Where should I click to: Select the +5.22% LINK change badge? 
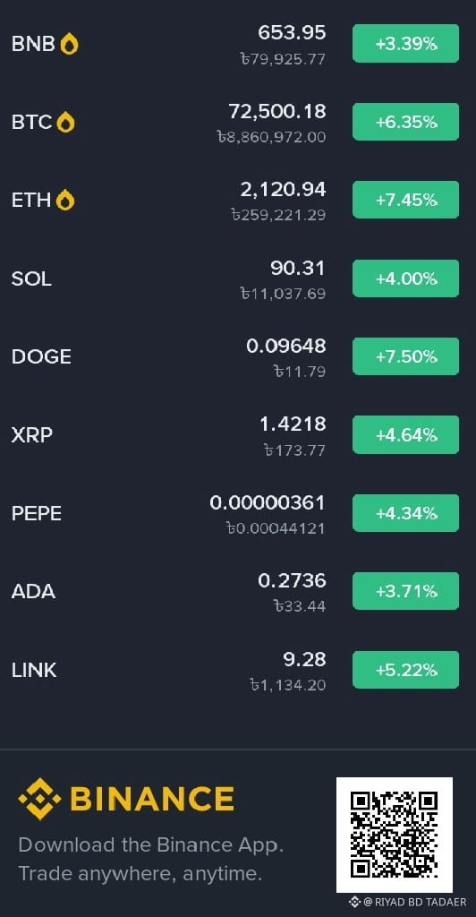405,670
